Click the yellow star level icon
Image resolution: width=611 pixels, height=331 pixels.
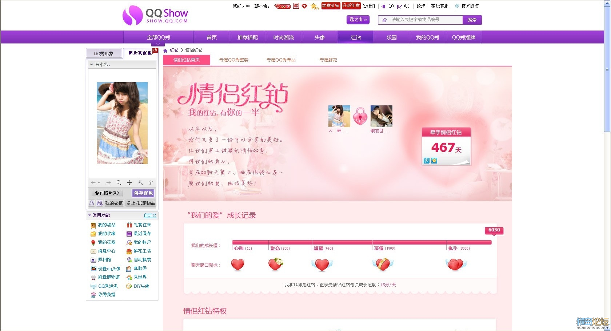click(315, 6)
